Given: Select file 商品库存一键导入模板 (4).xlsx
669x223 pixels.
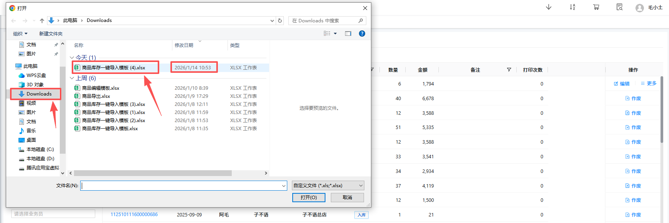Looking at the screenshot, I should (x=113, y=68).
